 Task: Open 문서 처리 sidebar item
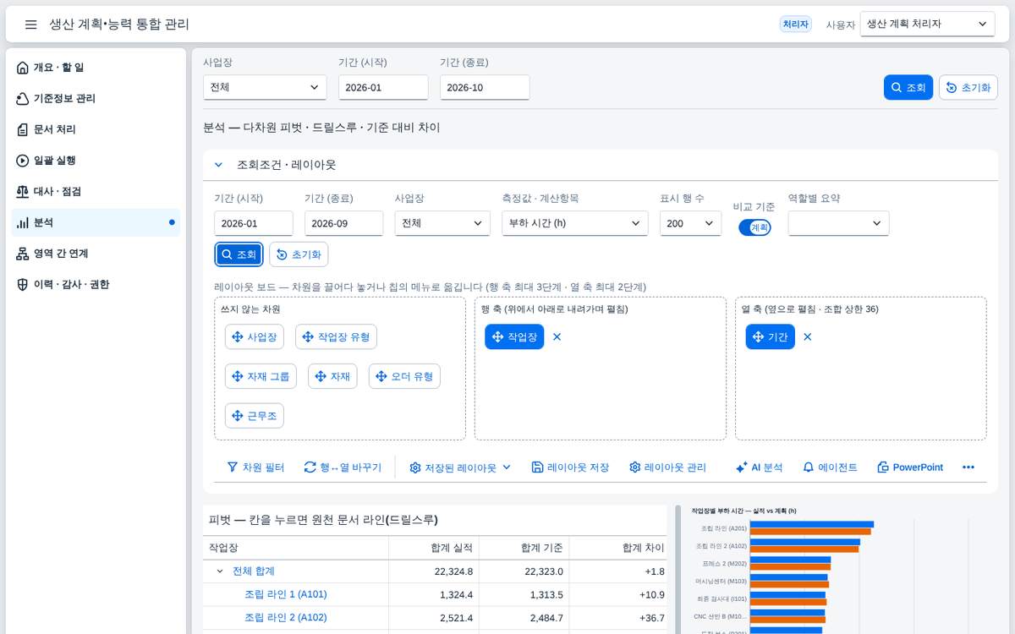pos(96,129)
